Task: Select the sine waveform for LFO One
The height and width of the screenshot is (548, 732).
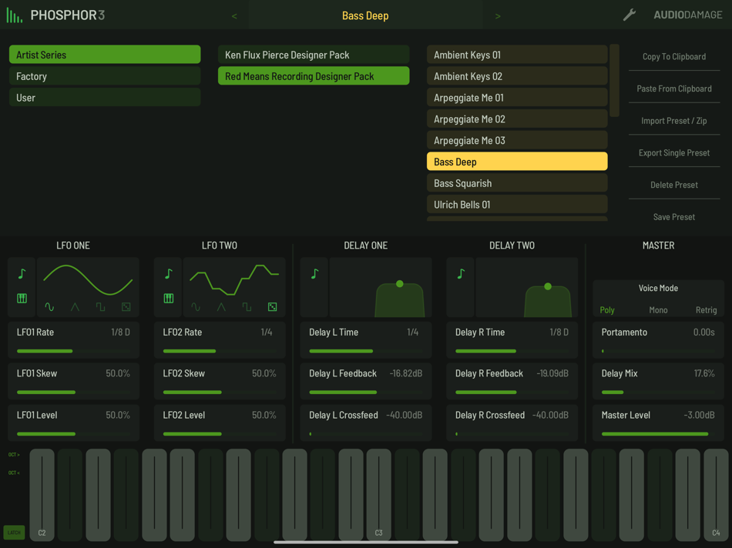Action: 49,306
